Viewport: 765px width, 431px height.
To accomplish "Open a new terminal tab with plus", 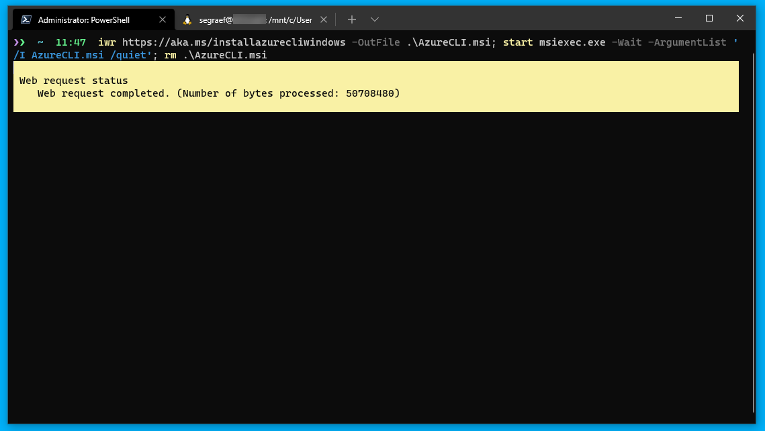I will point(352,19).
